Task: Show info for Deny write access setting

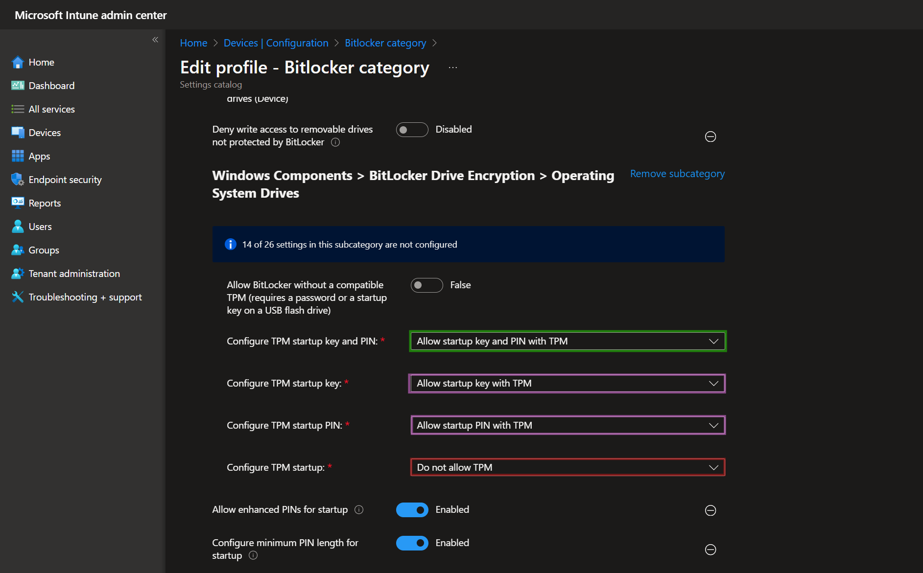Action: tap(335, 142)
